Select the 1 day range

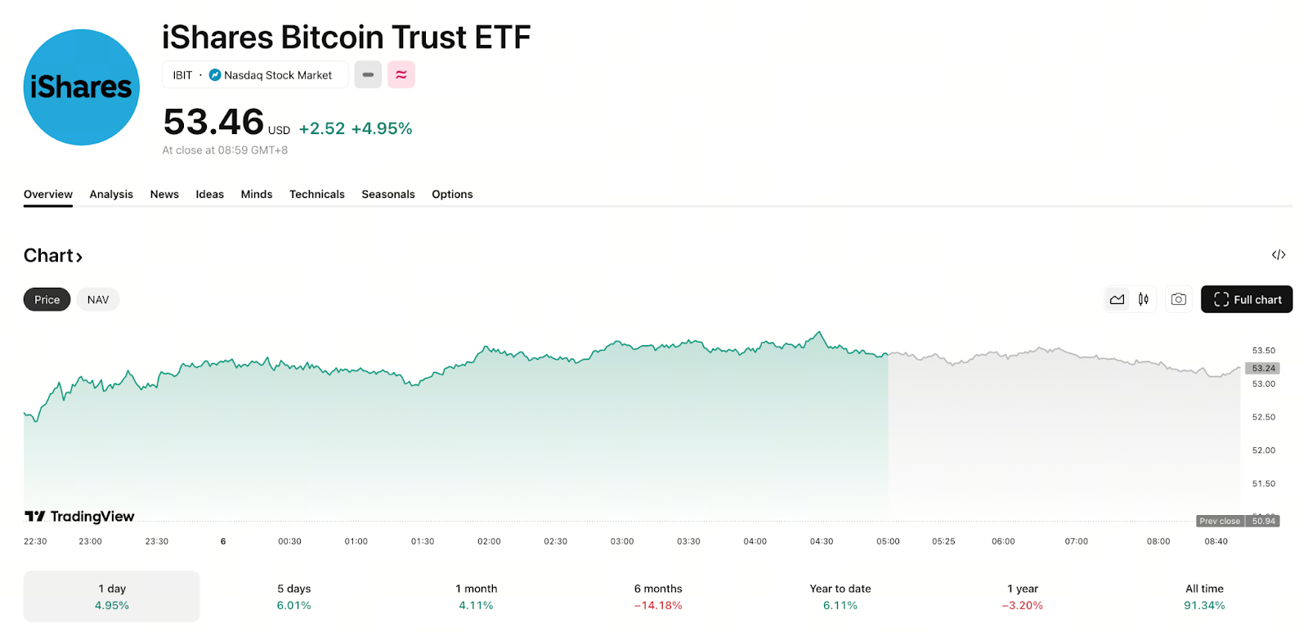112,597
